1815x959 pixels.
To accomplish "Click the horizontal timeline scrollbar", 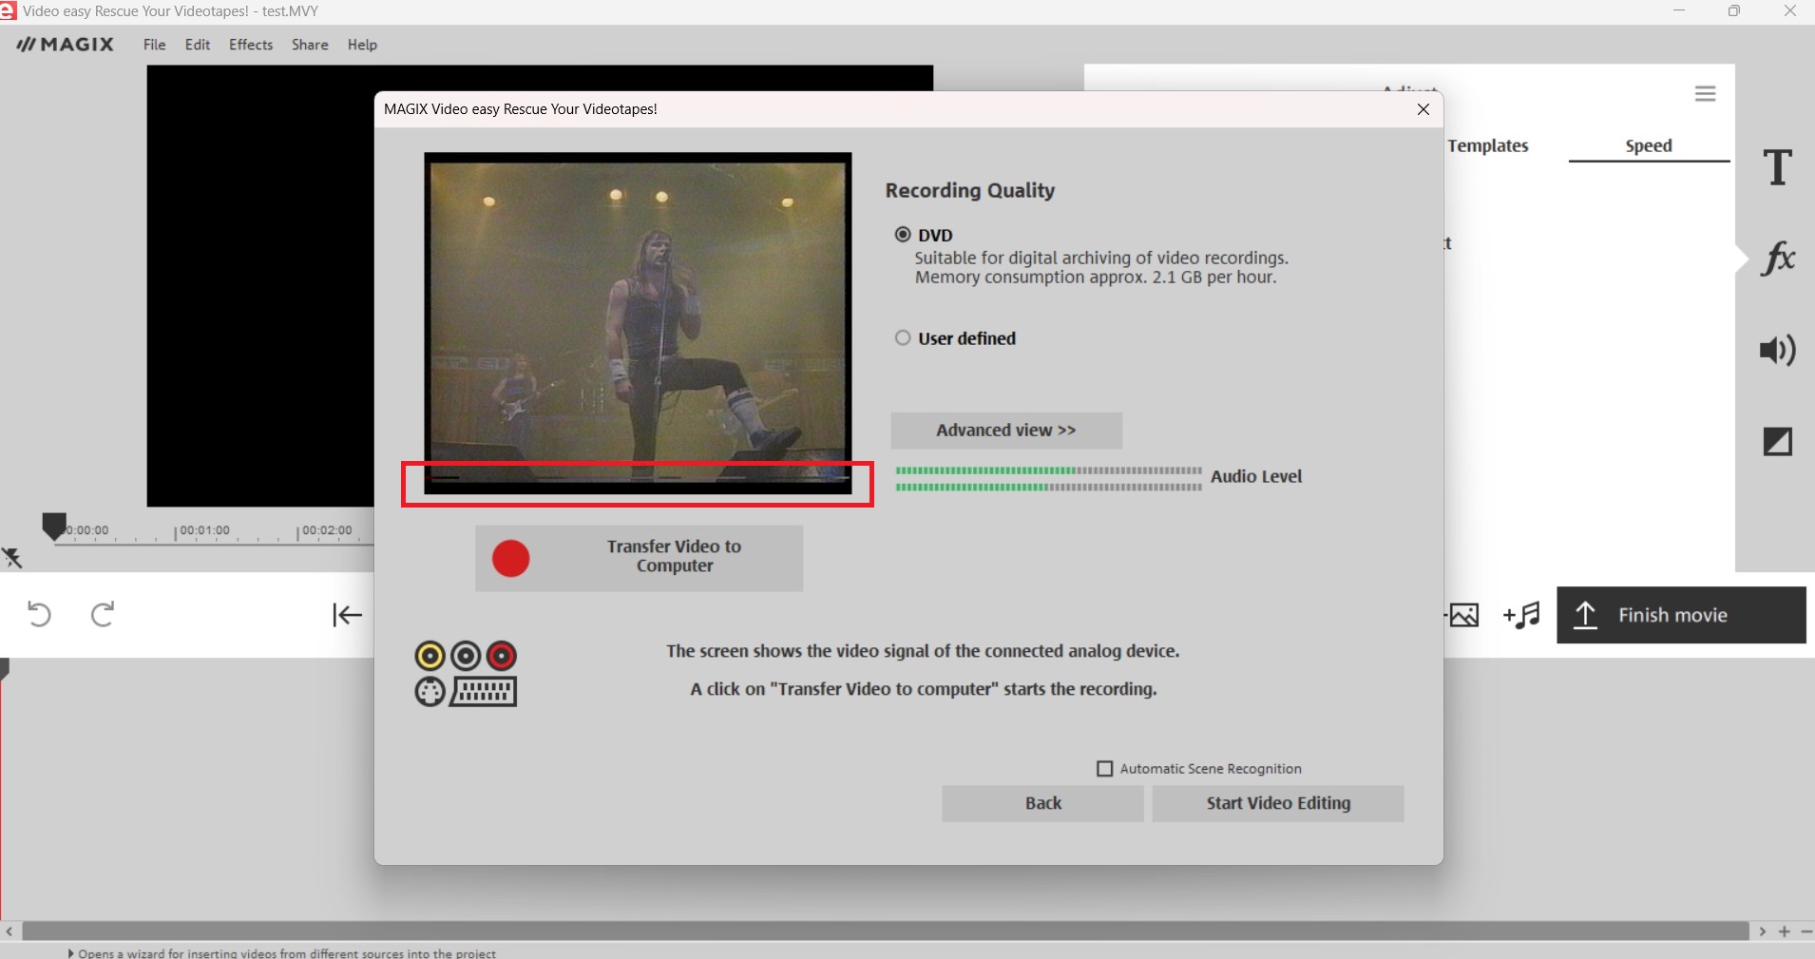I will coord(886,931).
